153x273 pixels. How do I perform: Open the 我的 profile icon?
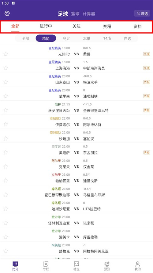coord(138,266)
